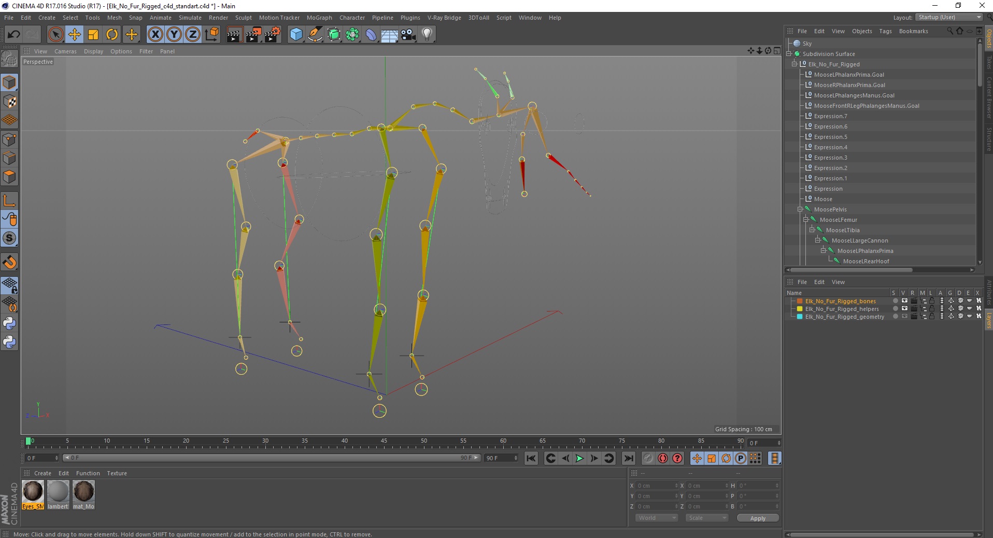Click the Undo arrow icon

(13, 35)
